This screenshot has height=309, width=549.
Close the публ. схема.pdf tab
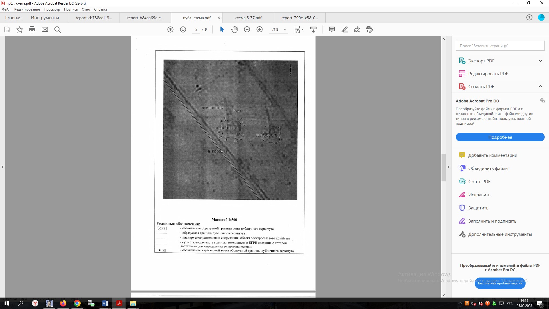click(219, 17)
